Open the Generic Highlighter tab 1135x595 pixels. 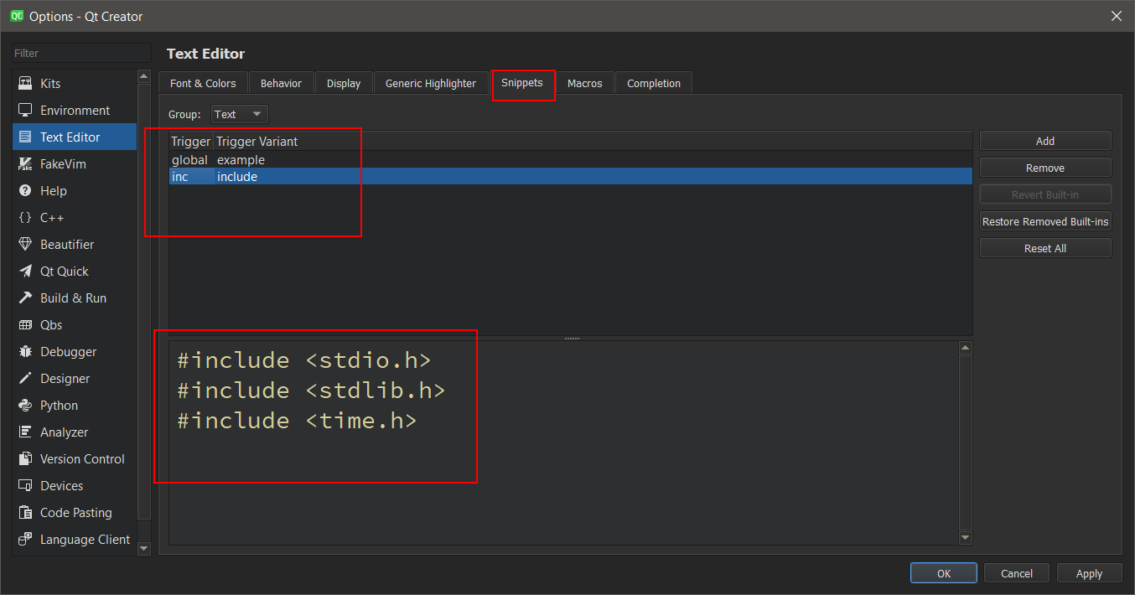pyautogui.click(x=431, y=83)
